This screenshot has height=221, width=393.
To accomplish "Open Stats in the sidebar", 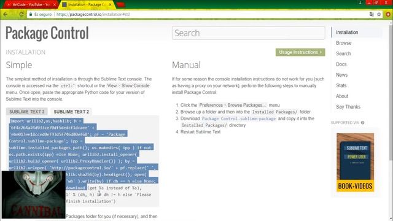I will [341, 85].
